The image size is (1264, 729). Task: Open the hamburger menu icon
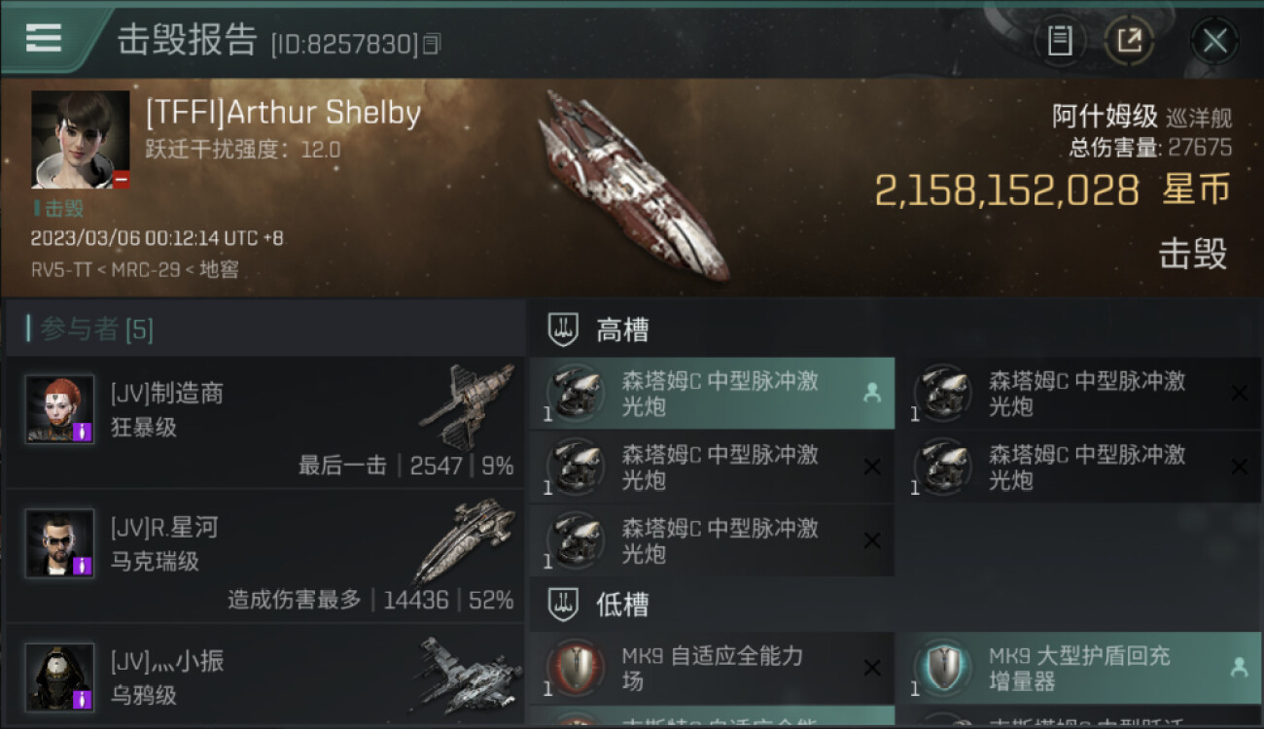44,38
